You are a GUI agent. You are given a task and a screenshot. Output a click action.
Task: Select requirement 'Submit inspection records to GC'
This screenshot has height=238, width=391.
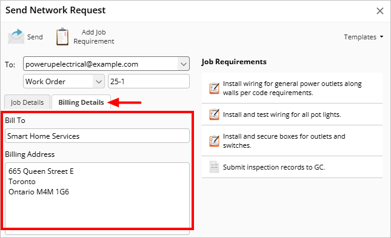pyautogui.click(x=292, y=167)
